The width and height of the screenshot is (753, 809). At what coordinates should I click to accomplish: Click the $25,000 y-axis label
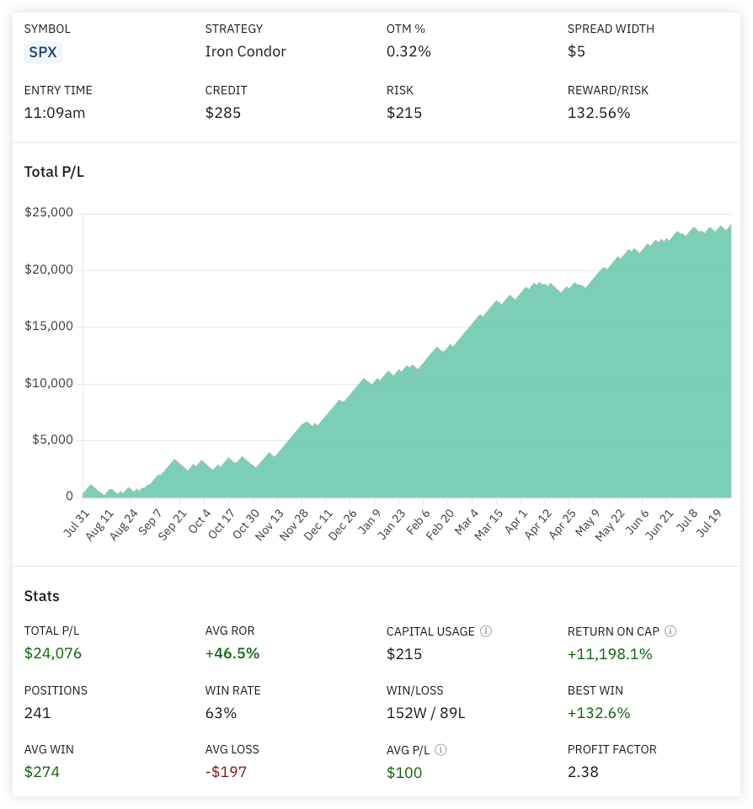pyautogui.click(x=48, y=213)
